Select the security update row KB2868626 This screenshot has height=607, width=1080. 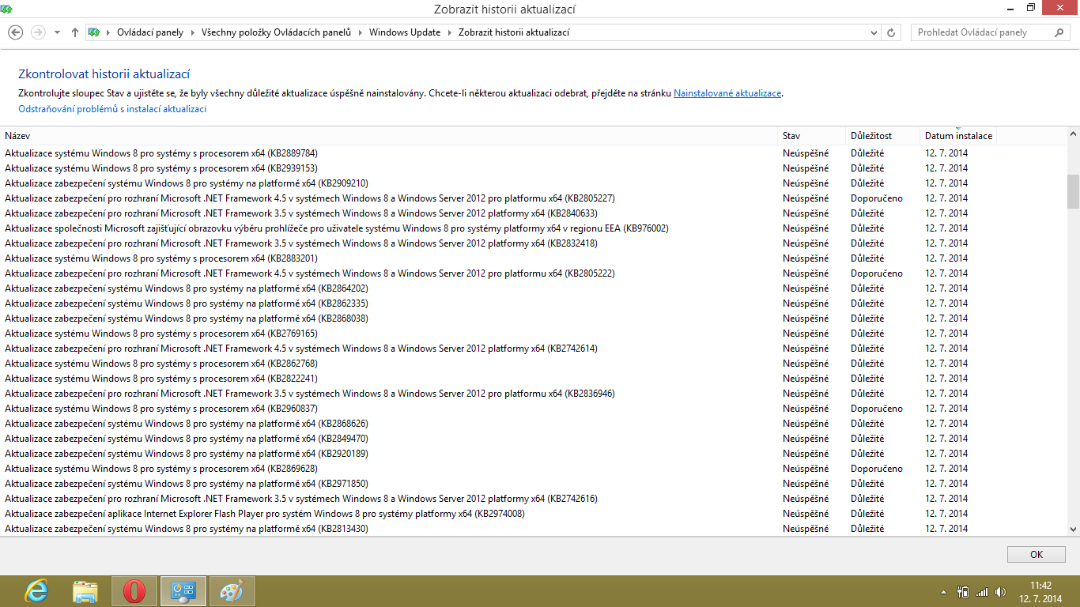point(533,424)
